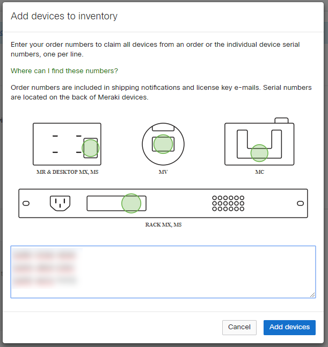Click the right mounting hole on rack diagram
The width and height of the screenshot is (328, 347).
pyautogui.click(x=301, y=203)
